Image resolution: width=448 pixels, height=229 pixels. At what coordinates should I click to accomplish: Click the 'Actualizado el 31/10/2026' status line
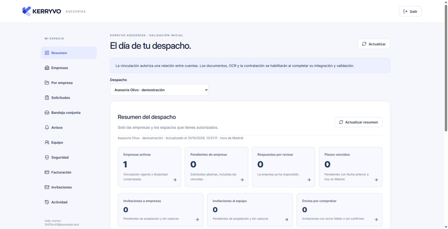[x=180, y=138]
